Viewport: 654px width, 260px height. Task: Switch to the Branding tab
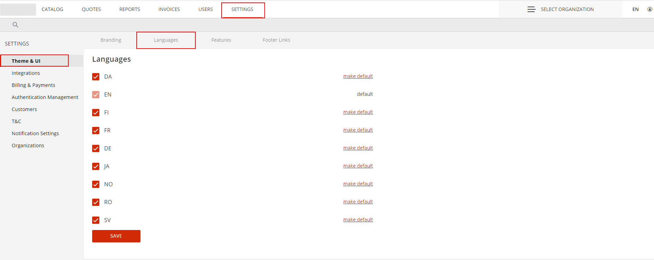111,40
